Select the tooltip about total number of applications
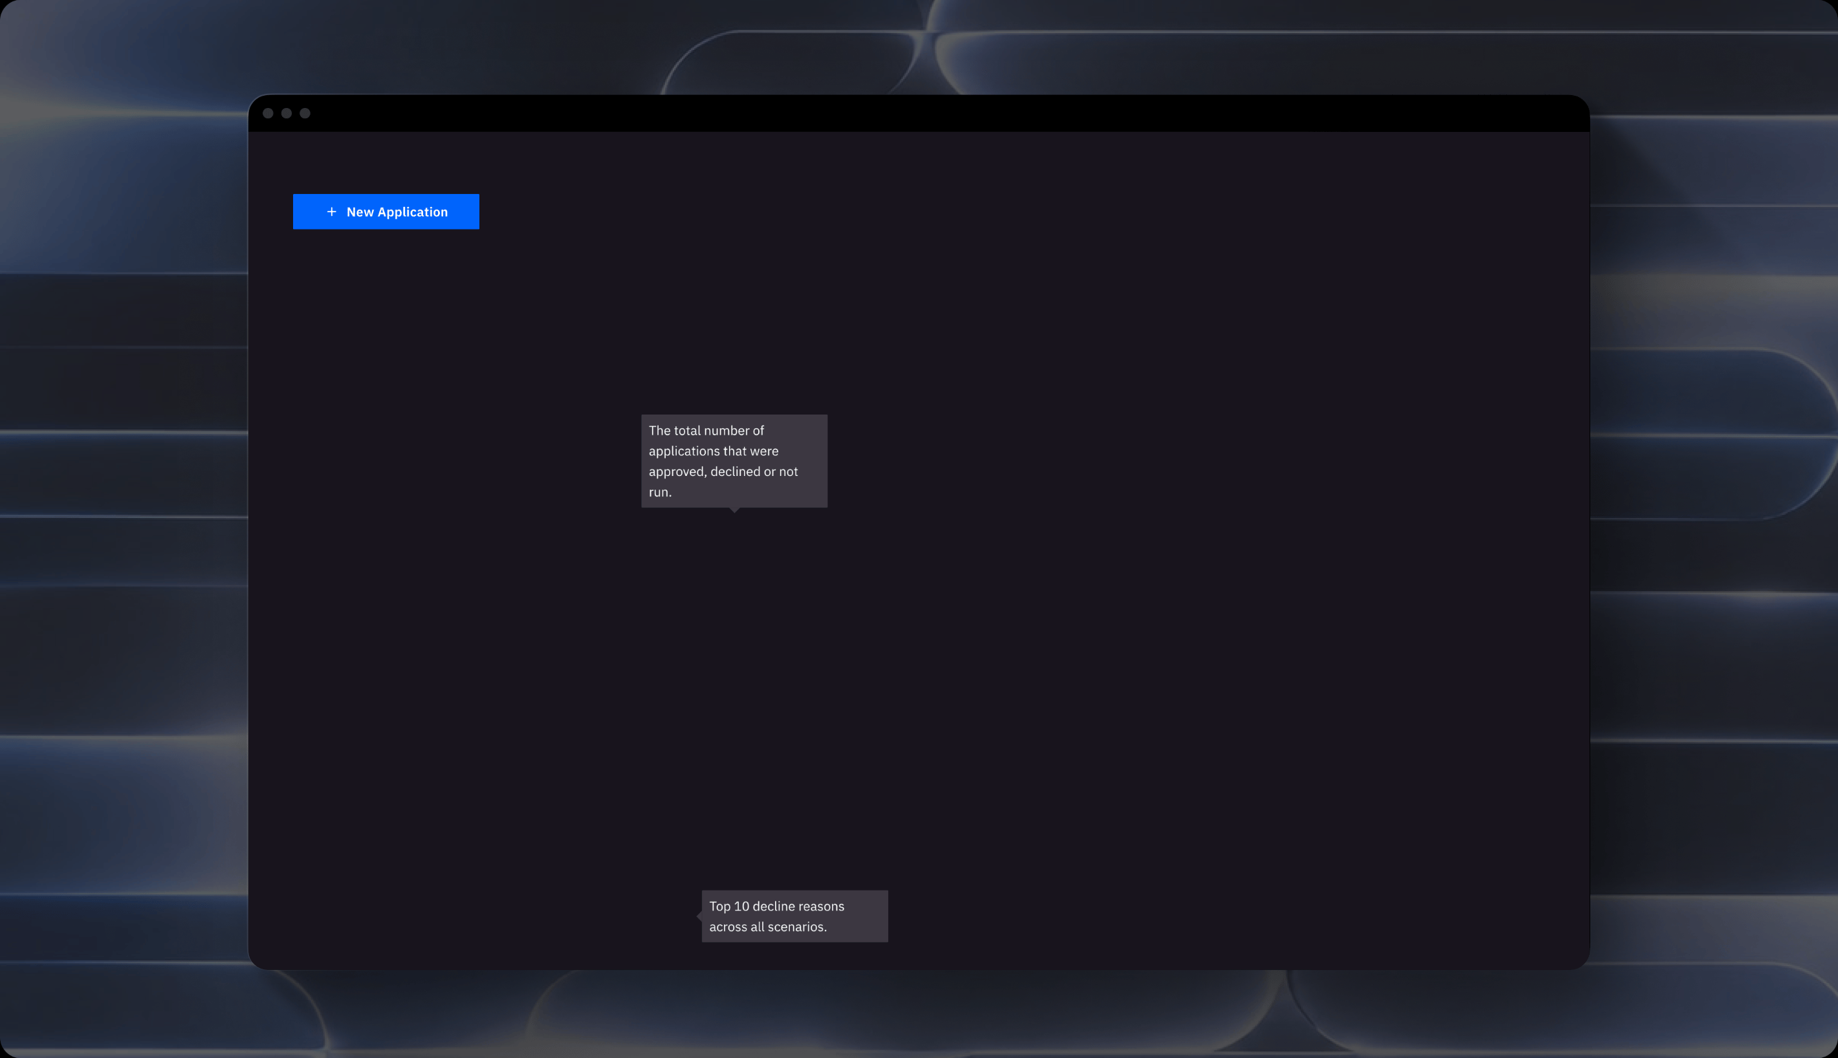Viewport: 1838px width, 1058px height. pos(734,462)
